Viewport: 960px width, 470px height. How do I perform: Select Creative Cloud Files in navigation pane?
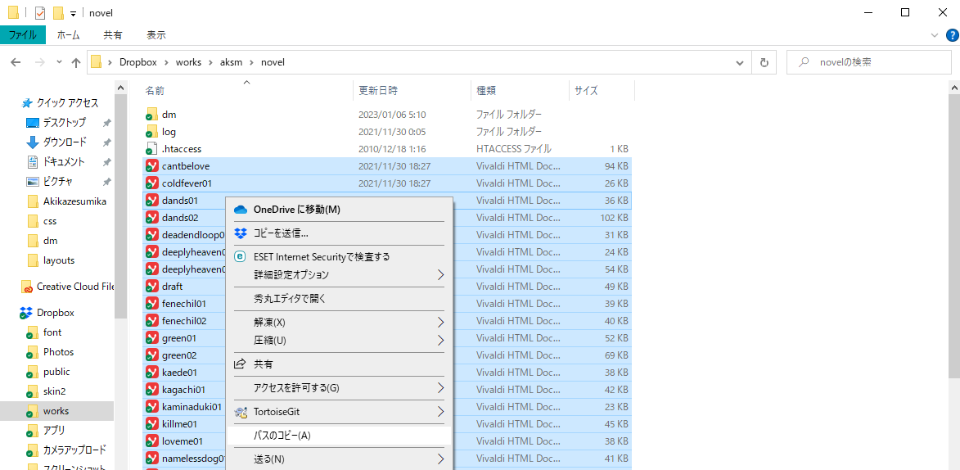click(x=74, y=287)
